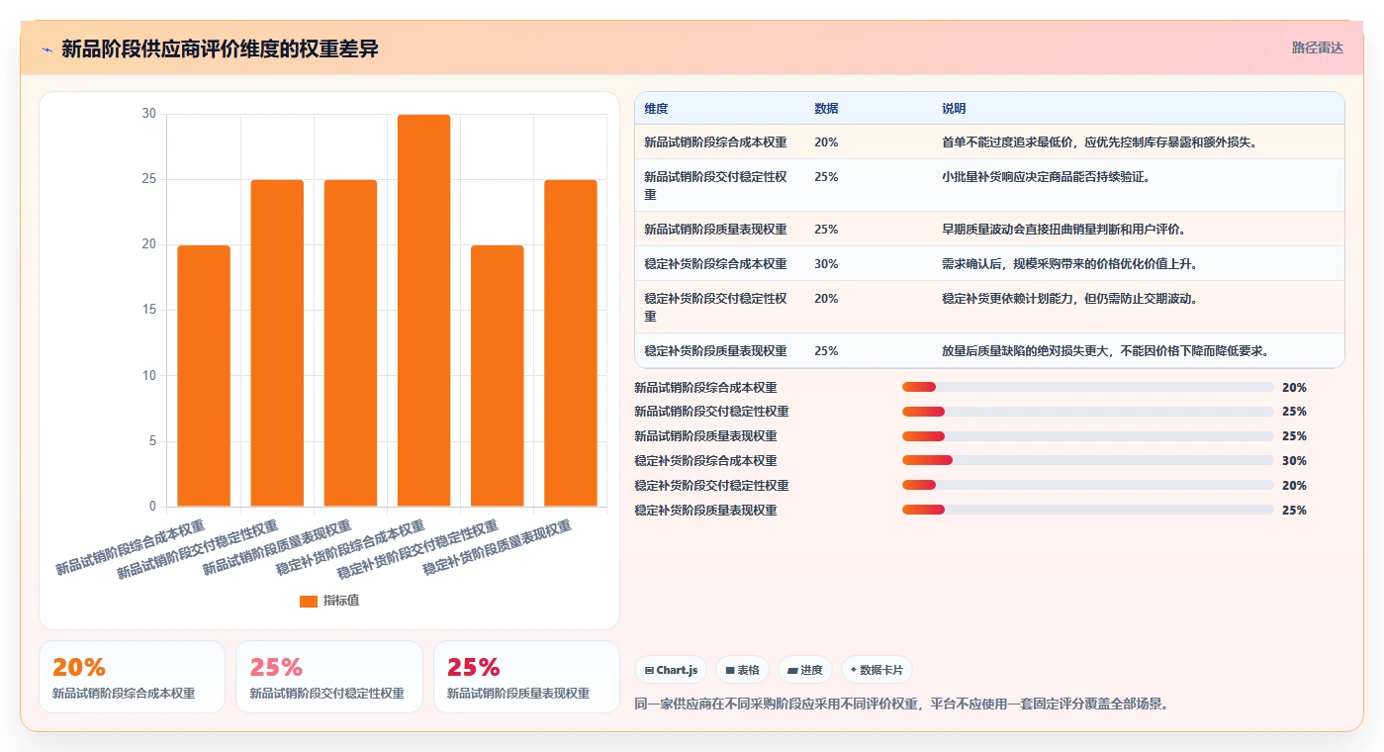Click the y-axis label 30
This screenshot has height=752, width=1384.
[148, 114]
